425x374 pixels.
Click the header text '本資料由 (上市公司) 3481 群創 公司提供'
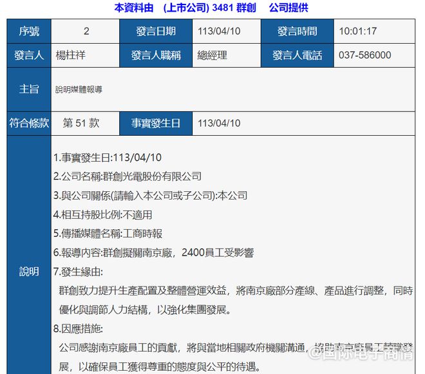point(211,8)
